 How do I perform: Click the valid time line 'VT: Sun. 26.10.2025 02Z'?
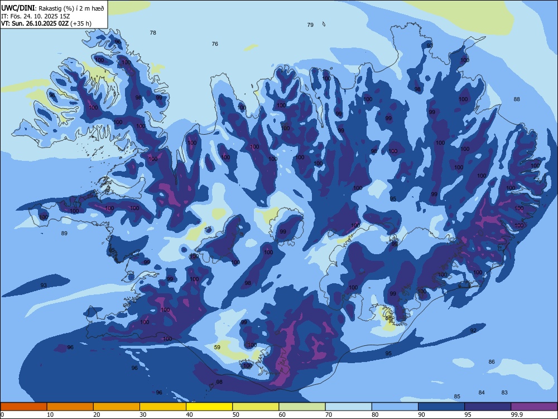[35, 23]
